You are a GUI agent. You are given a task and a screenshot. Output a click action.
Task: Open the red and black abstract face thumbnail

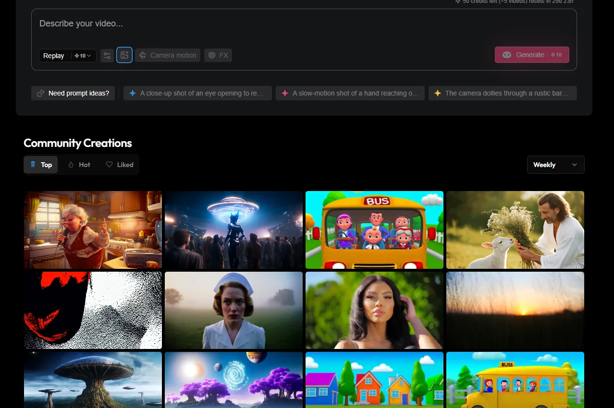pos(93,310)
